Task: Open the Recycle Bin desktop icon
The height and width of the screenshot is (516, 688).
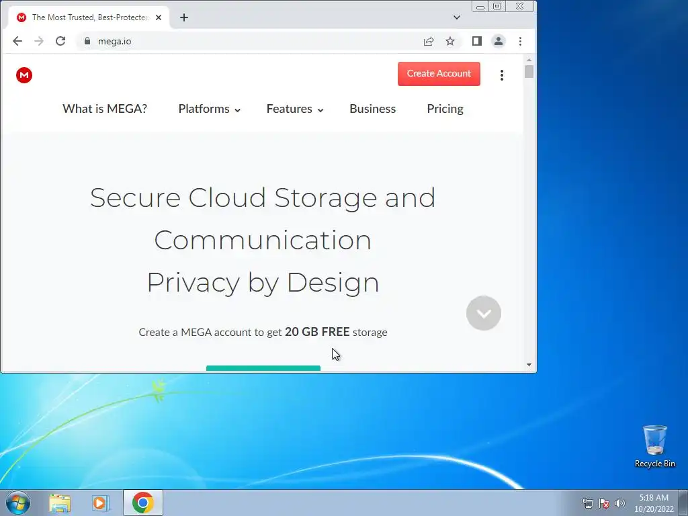Action: click(x=654, y=447)
